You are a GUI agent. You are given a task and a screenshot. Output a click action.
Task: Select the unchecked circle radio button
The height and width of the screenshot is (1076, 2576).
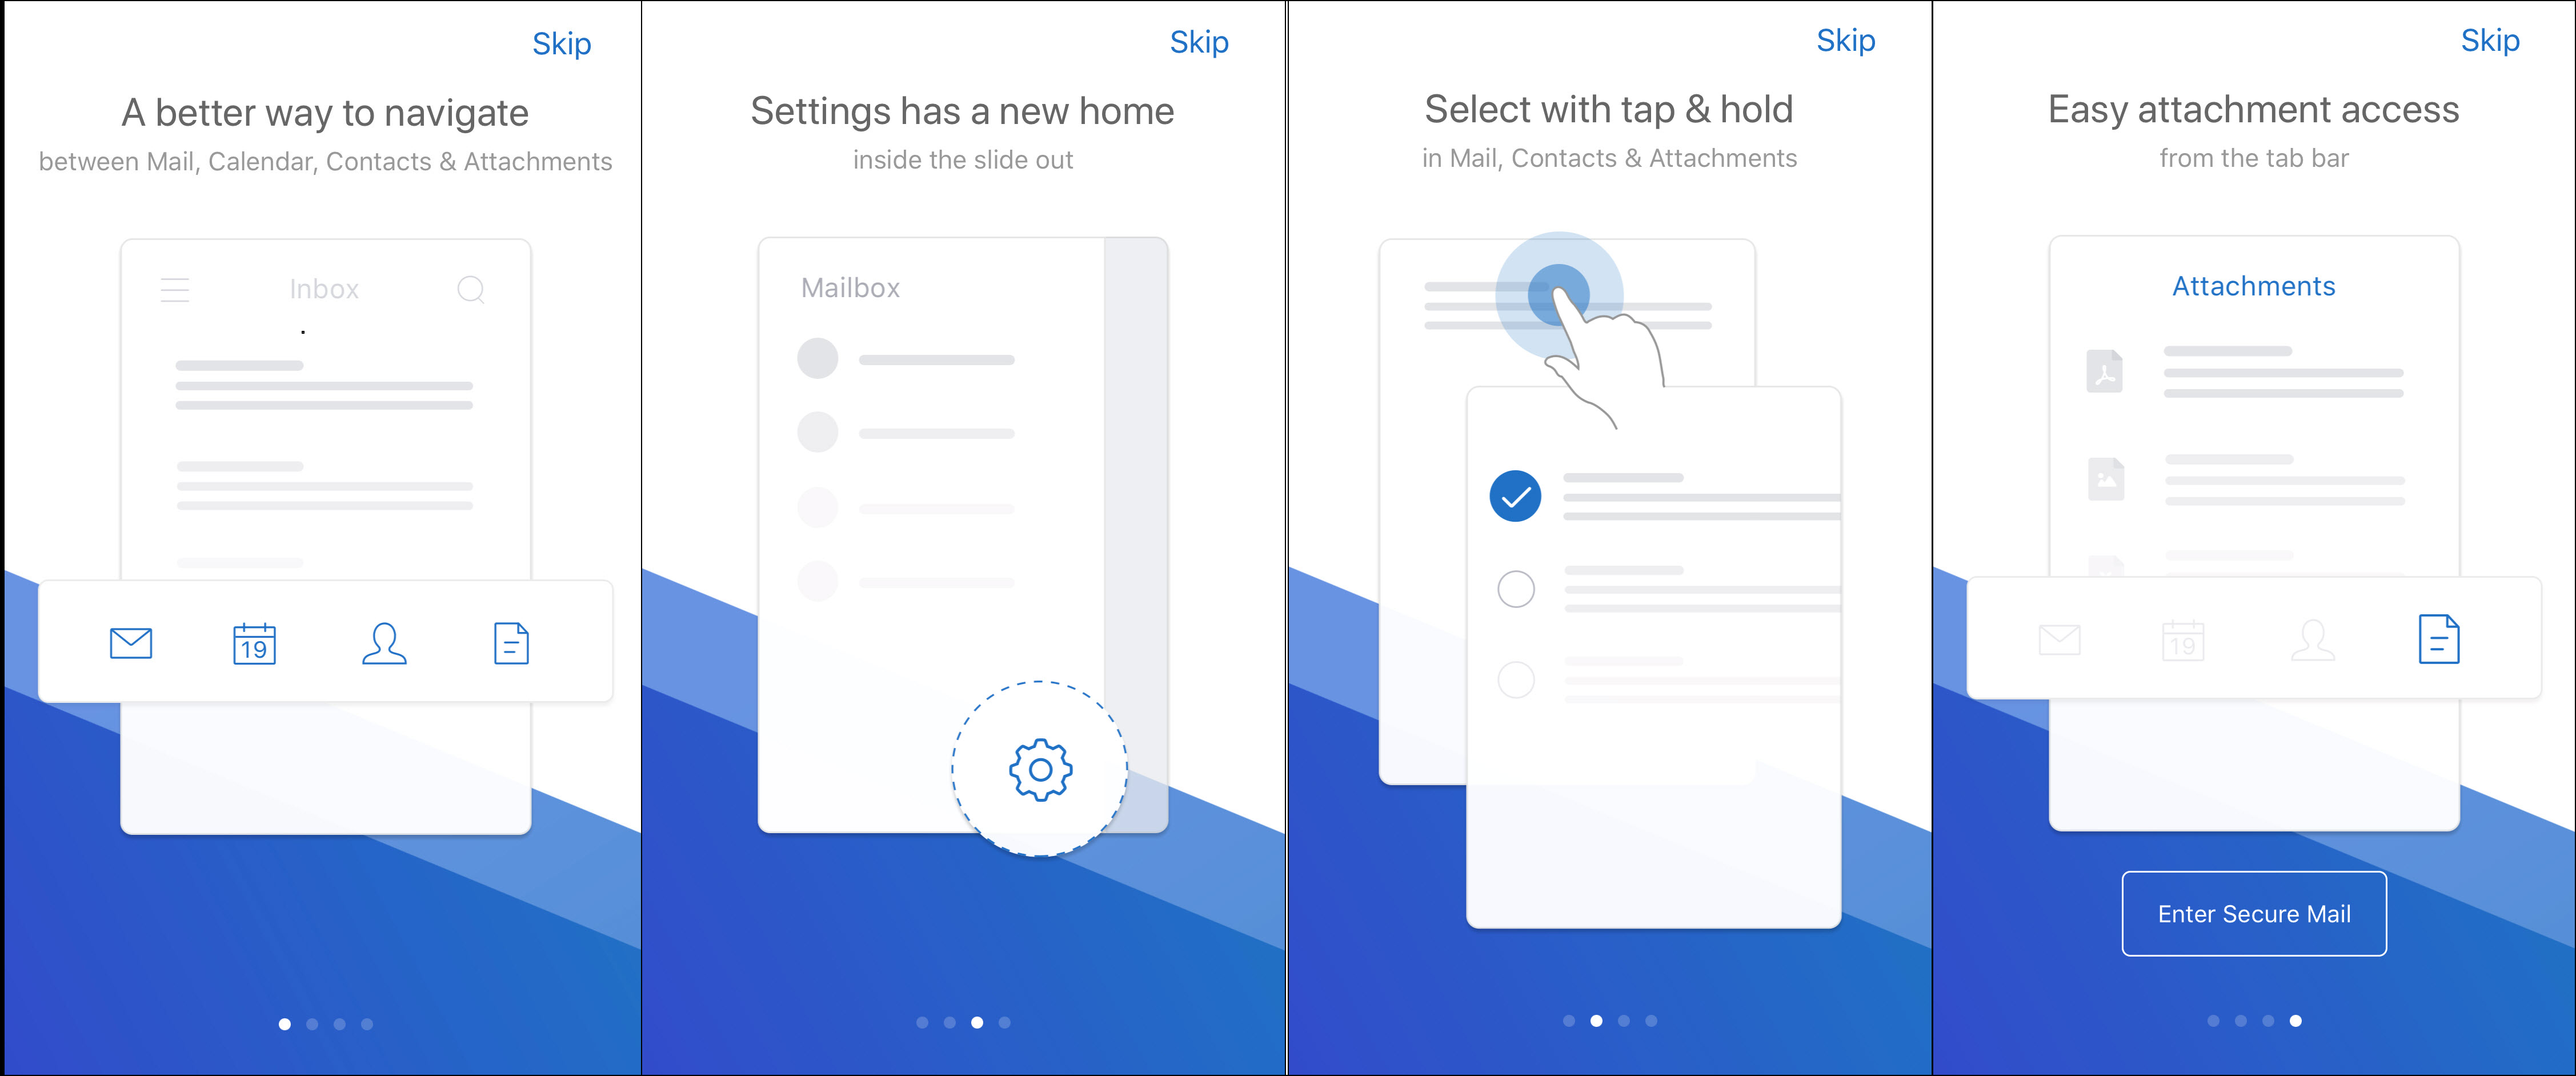click(1513, 588)
